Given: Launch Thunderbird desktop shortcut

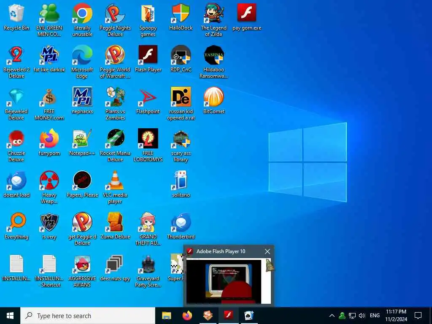Looking at the screenshot, I should (x=181, y=227).
